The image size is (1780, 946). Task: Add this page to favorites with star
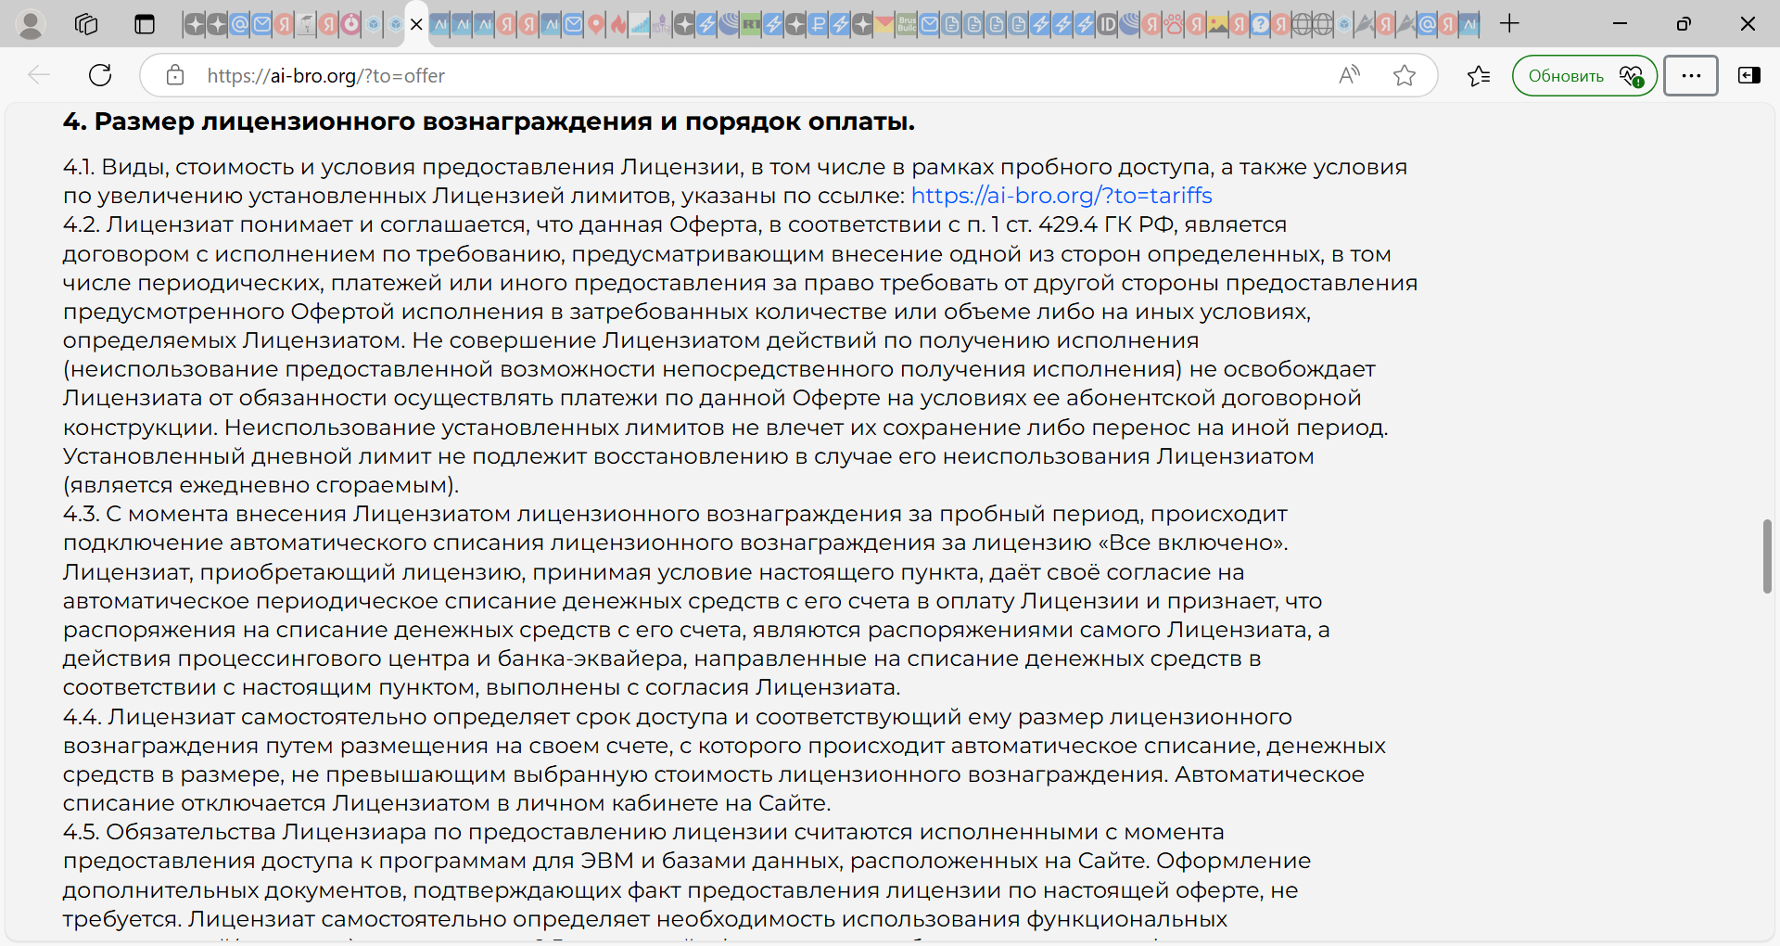tap(1405, 75)
